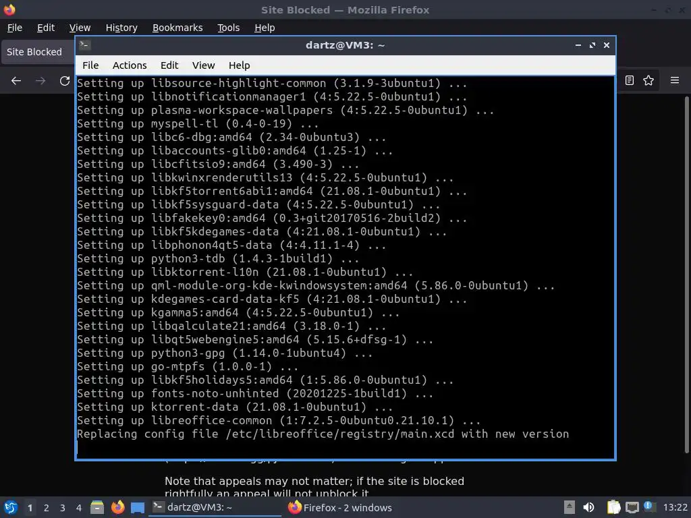Image resolution: width=691 pixels, height=518 pixels.
Task: Activate dartz@VM3 terminal taskbar button
Action: 215,507
